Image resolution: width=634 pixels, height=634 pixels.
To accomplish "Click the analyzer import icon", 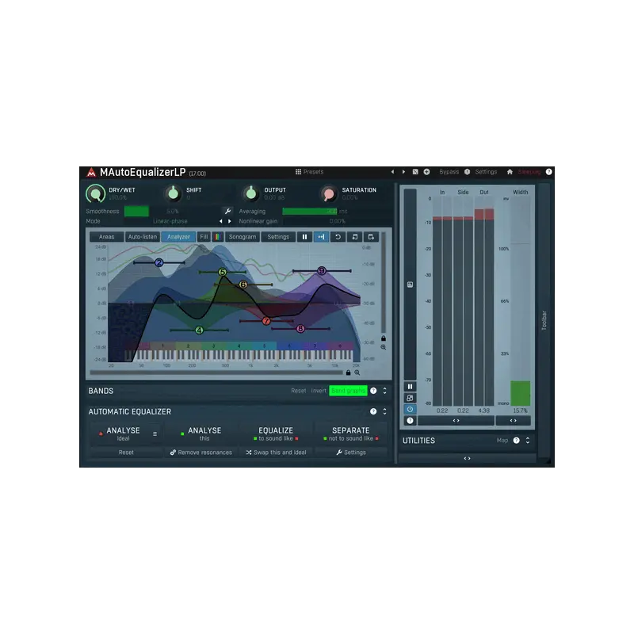I will click(354, 237).
